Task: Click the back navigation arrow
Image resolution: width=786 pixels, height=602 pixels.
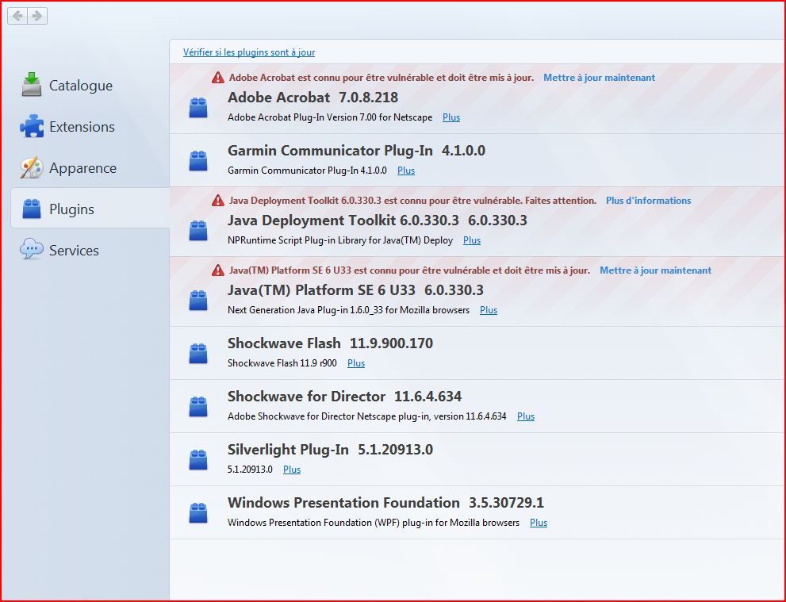Action: tap(17, 16)
